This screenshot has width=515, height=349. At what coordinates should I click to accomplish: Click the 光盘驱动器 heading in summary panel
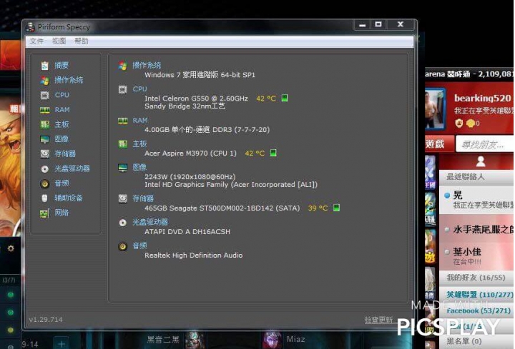(x=150, y=222)
